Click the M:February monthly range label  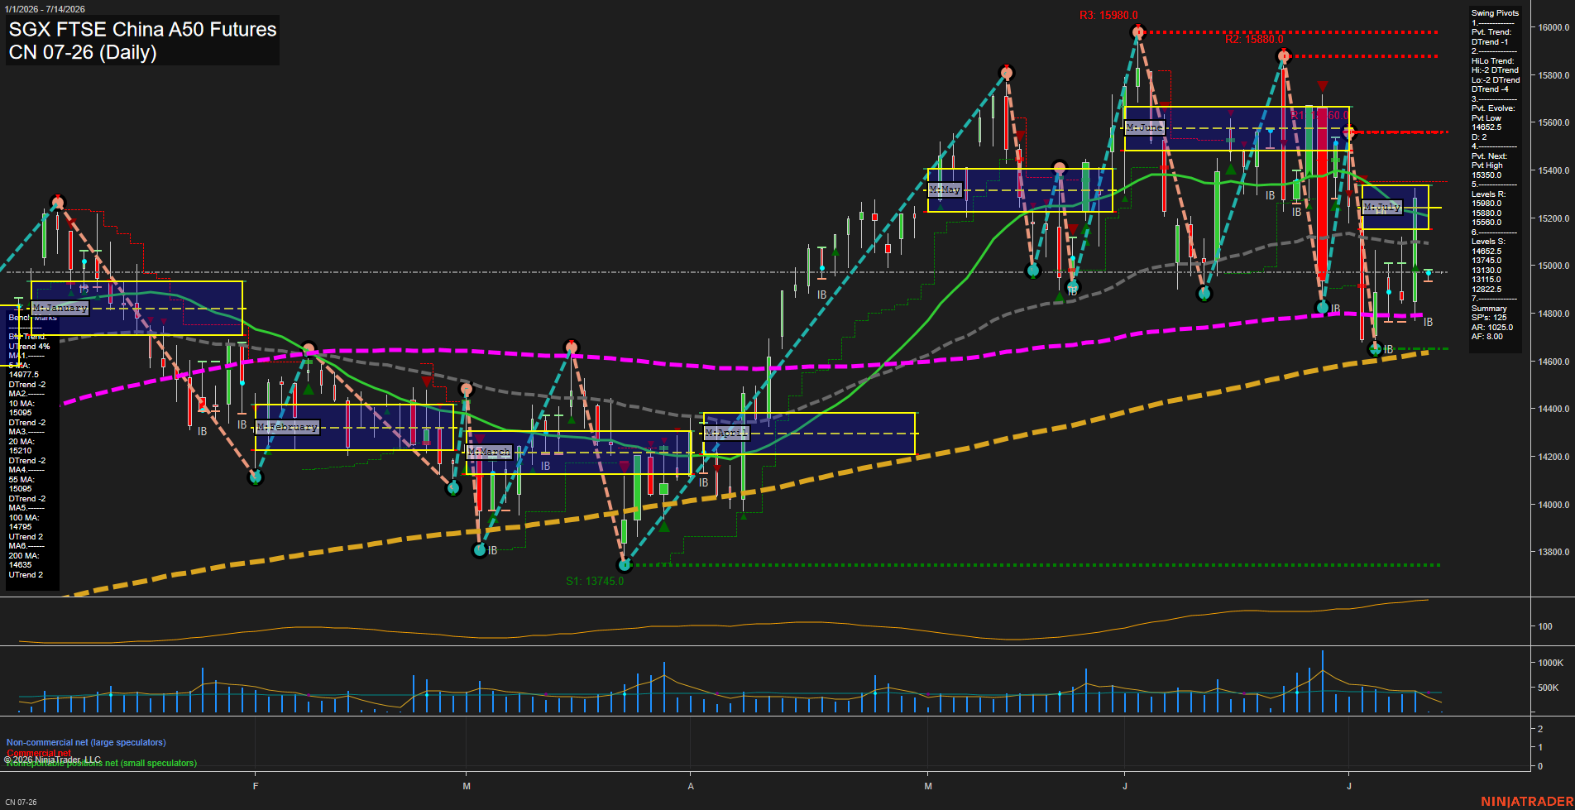pos(287,427)
